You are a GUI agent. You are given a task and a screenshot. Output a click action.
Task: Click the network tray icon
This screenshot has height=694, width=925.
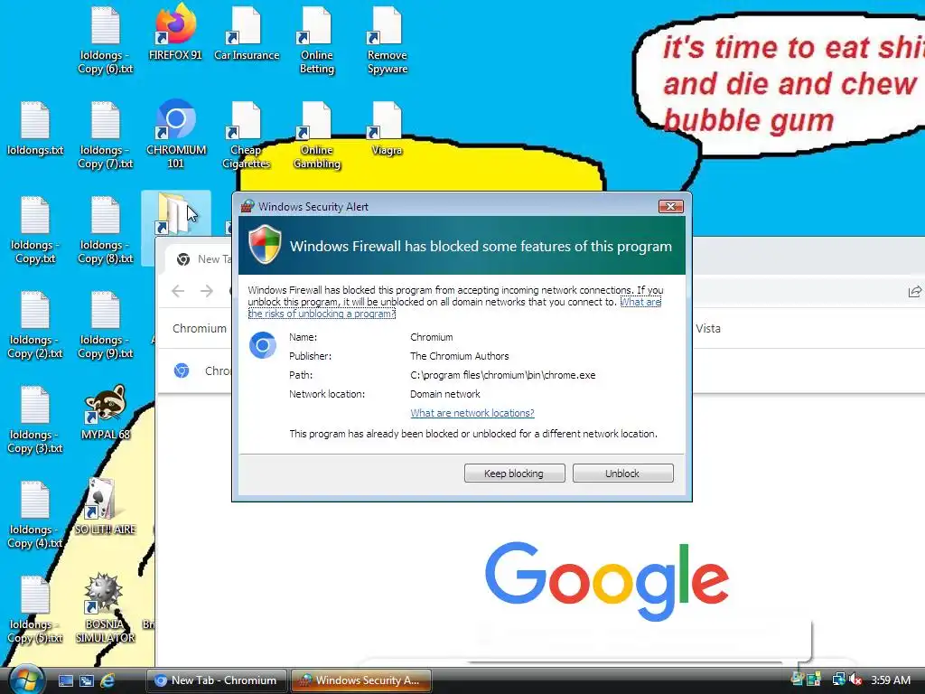point(838,680)
